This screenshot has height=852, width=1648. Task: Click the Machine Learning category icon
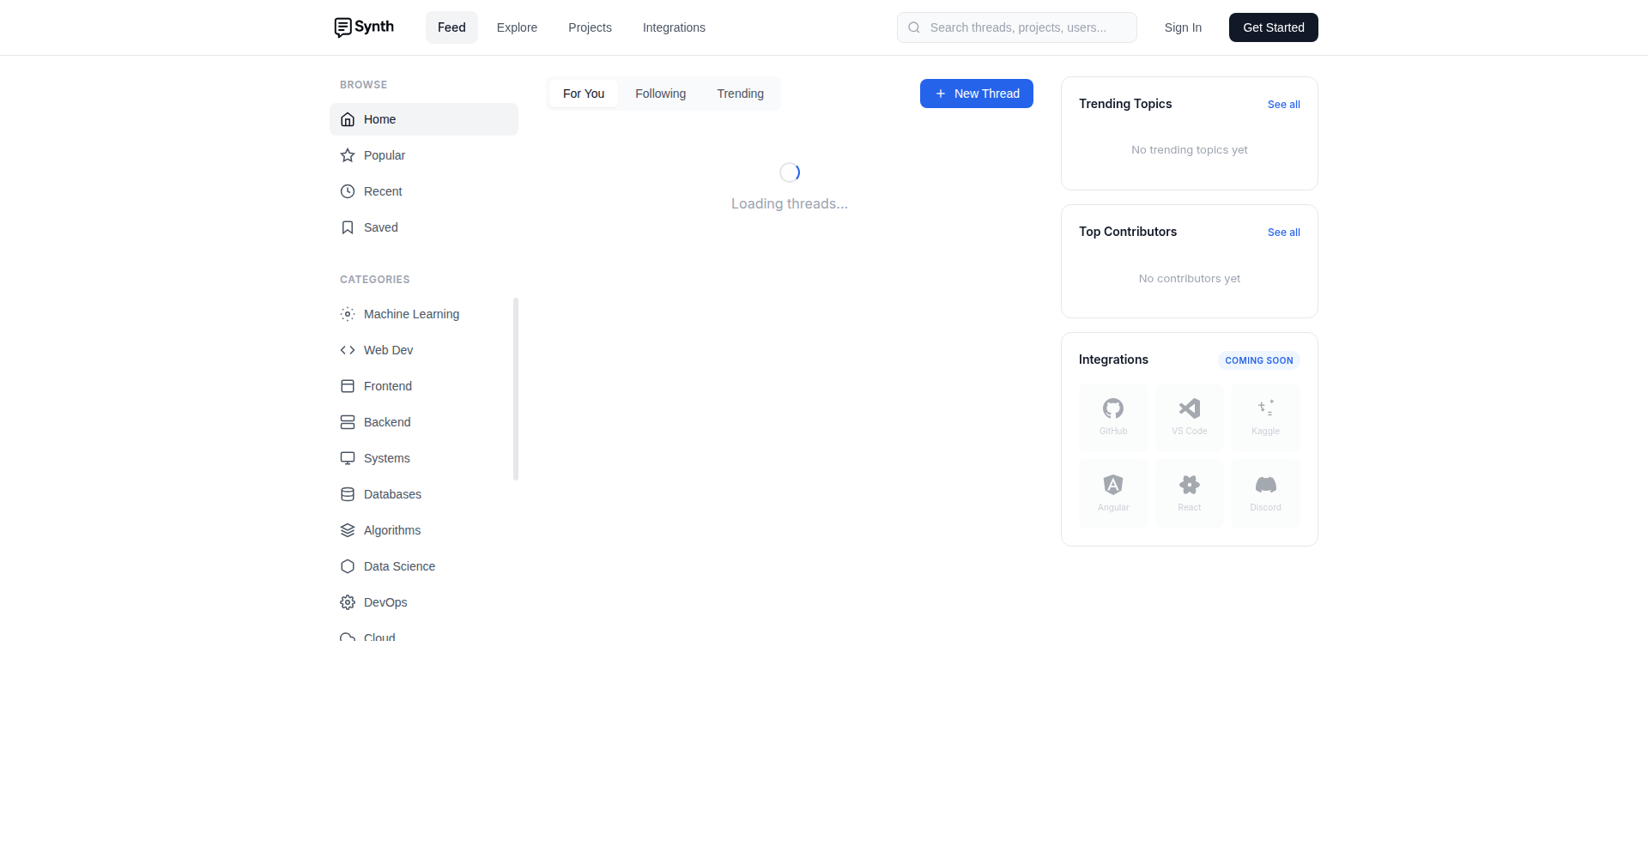click(x=348, y=314)
